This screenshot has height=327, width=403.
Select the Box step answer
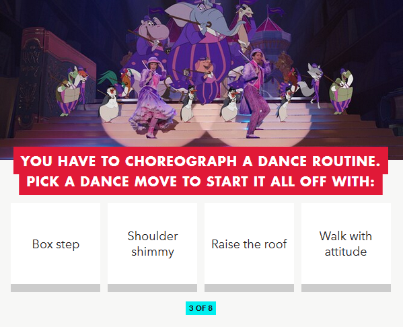[56, 244]
